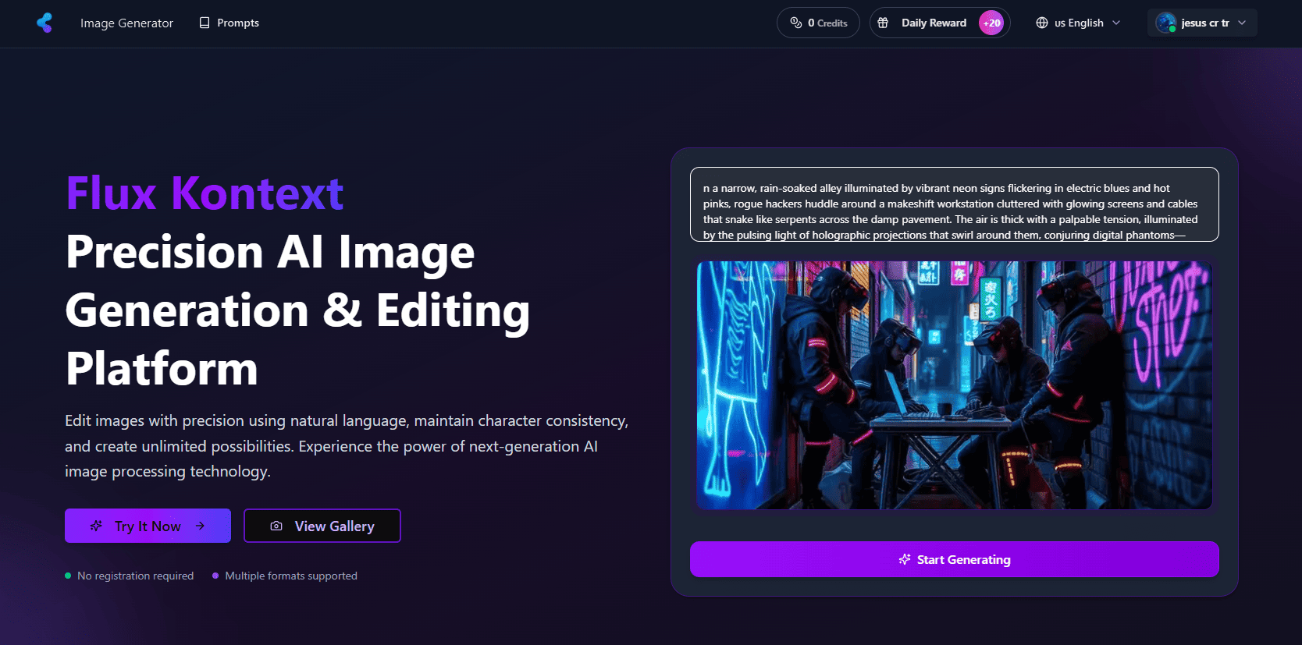
Task: Expand the us English language dropdown
Action: click(x=1116, y=23)
